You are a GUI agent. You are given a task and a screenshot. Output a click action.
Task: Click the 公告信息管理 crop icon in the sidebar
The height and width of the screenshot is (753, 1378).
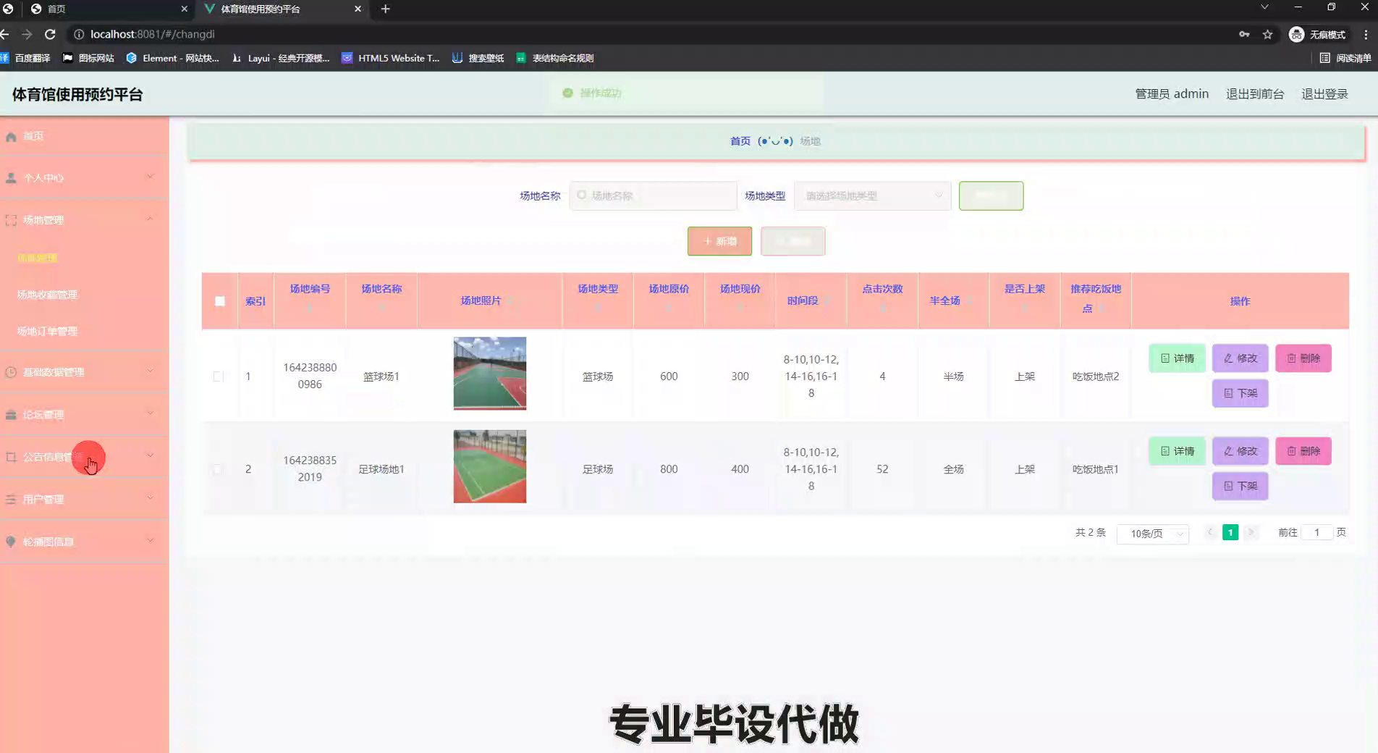coord(11,457)
